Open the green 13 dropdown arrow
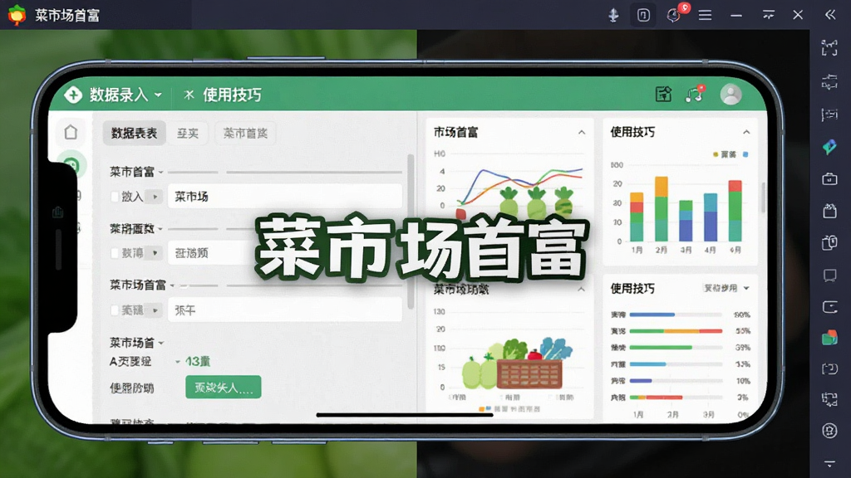This screenshot has width=851, height=478. coord(178,362)
